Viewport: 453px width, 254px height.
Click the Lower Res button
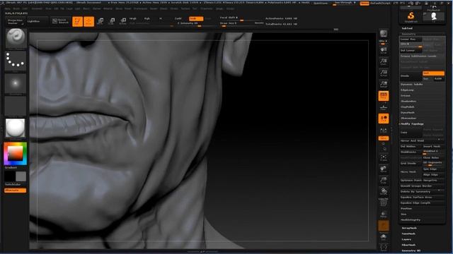411,40
